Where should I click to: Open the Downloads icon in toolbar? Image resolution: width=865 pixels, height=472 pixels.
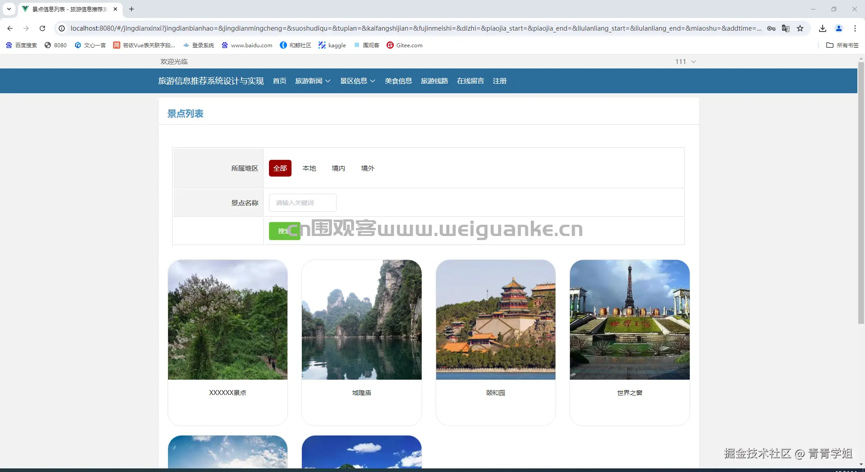[x=823, y=28]
